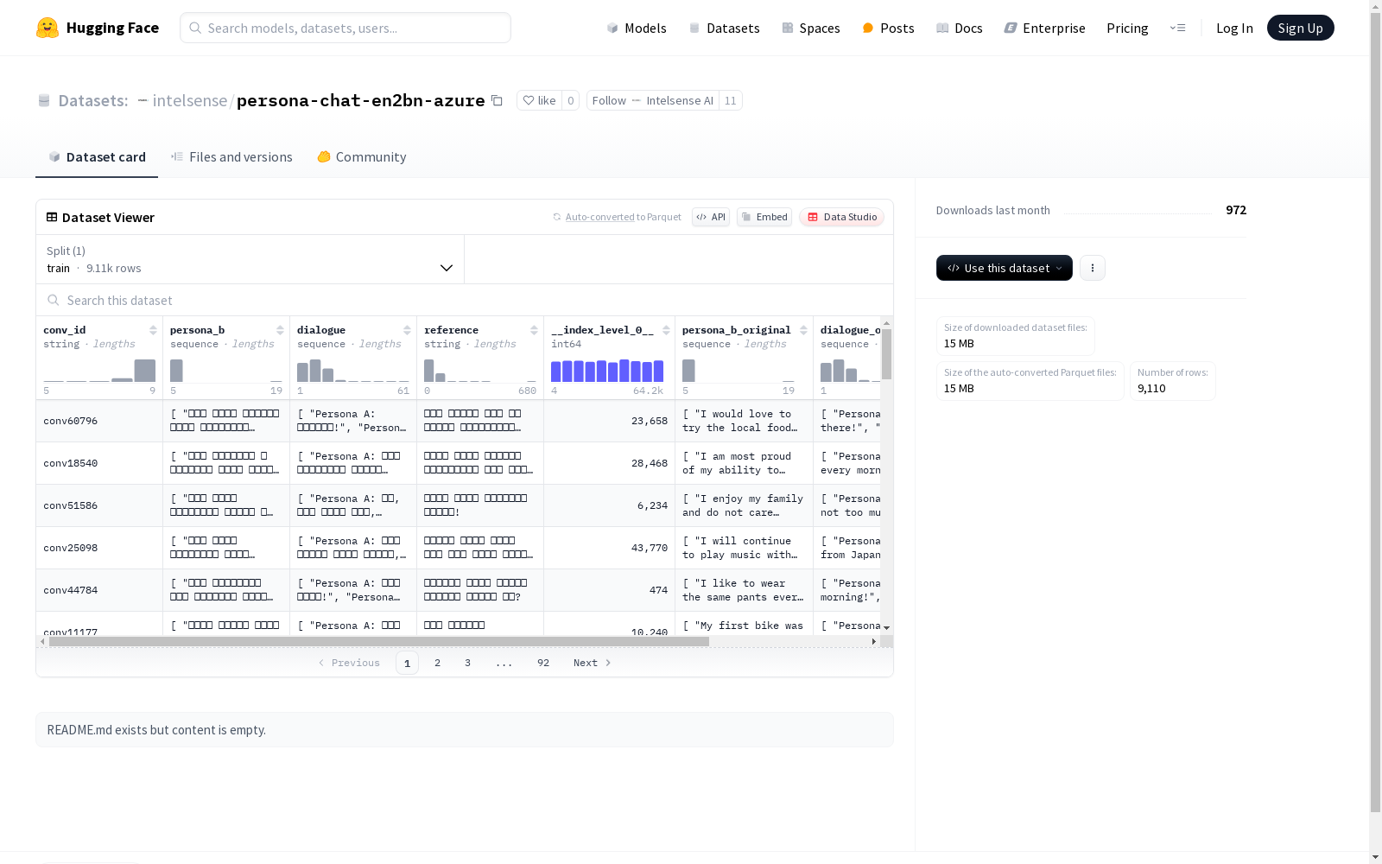Click the "I enjoy my family" cell

[745, 505]
